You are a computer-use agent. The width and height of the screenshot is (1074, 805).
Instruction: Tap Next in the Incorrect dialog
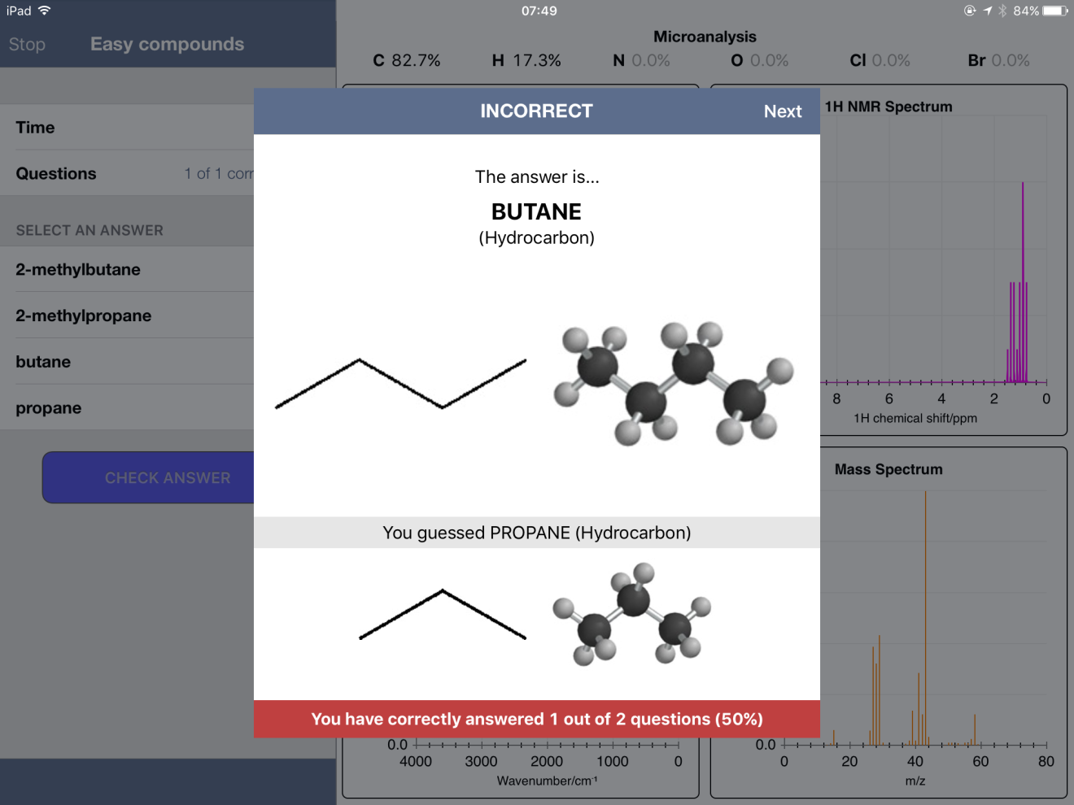(782, 111)
